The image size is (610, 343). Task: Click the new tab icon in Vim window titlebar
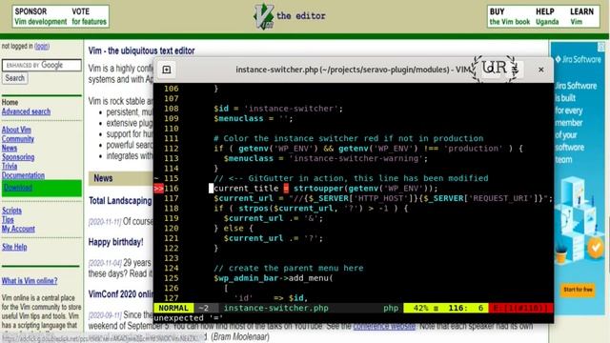coord(167,70)
